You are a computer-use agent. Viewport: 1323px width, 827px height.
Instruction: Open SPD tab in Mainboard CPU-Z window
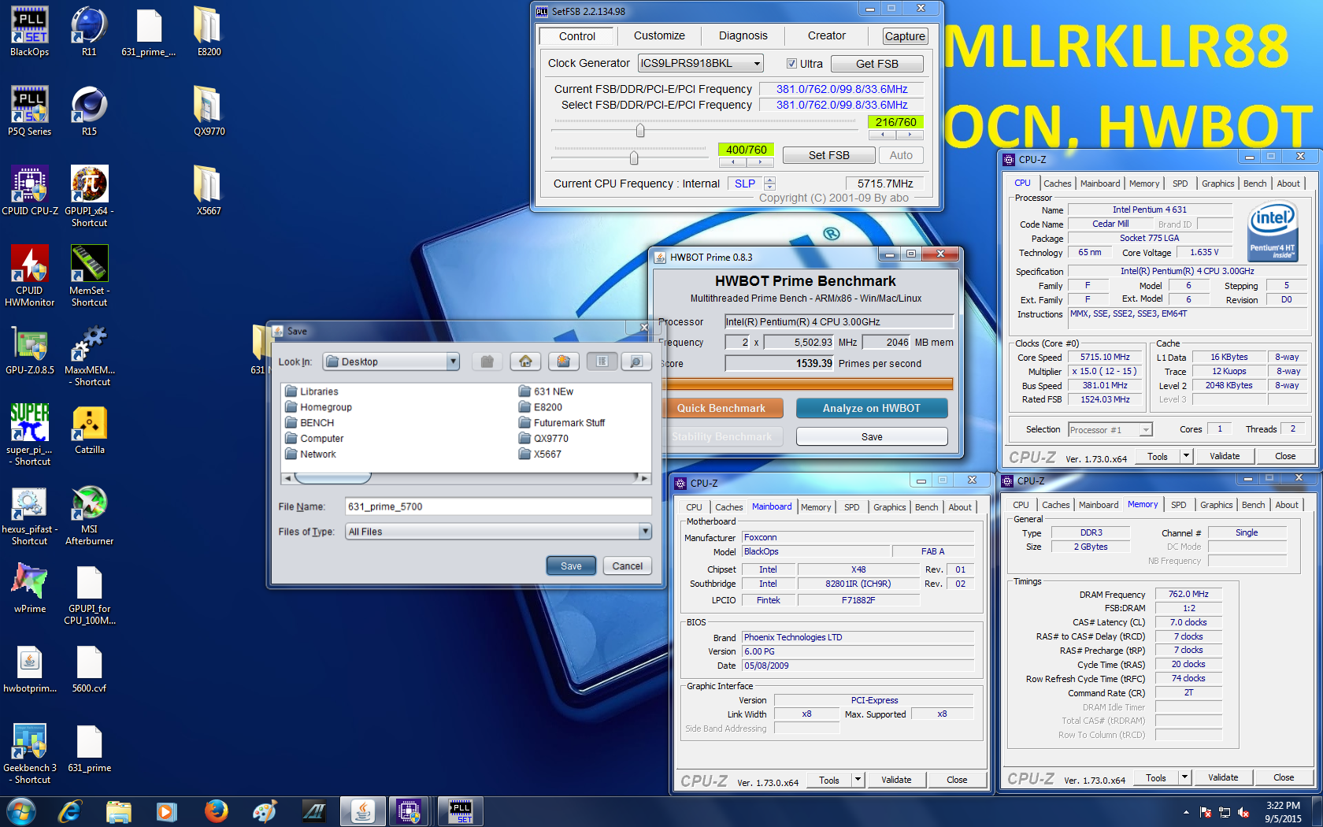(851, 507)
